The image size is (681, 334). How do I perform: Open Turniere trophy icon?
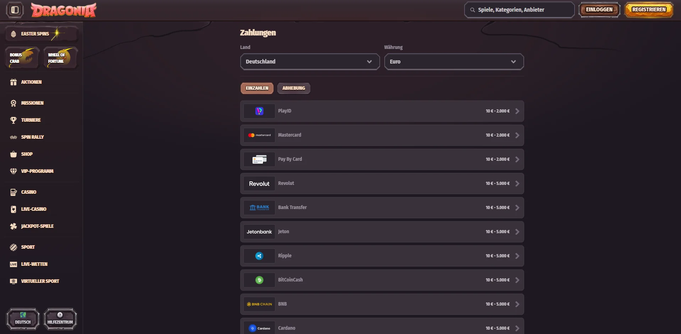[x=13, y=120]
